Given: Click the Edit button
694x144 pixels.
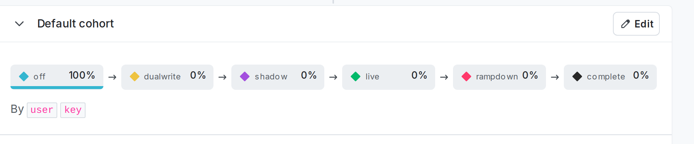Looking at the screenshot, I should click(636, 24).
